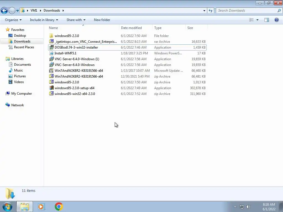Select VNC-Server-6.4.0-Windows application icon
This screenshot has width=283, height=212.
click(x=51, y=65)
